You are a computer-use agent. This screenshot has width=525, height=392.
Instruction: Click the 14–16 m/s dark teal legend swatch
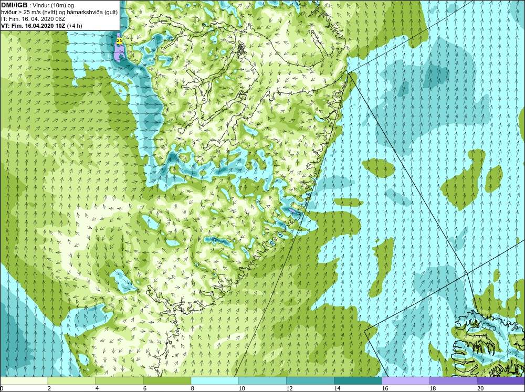[x=358, y=380]
